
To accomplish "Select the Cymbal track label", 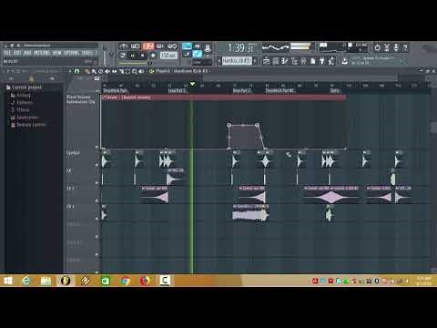I will tap(73, 152).
